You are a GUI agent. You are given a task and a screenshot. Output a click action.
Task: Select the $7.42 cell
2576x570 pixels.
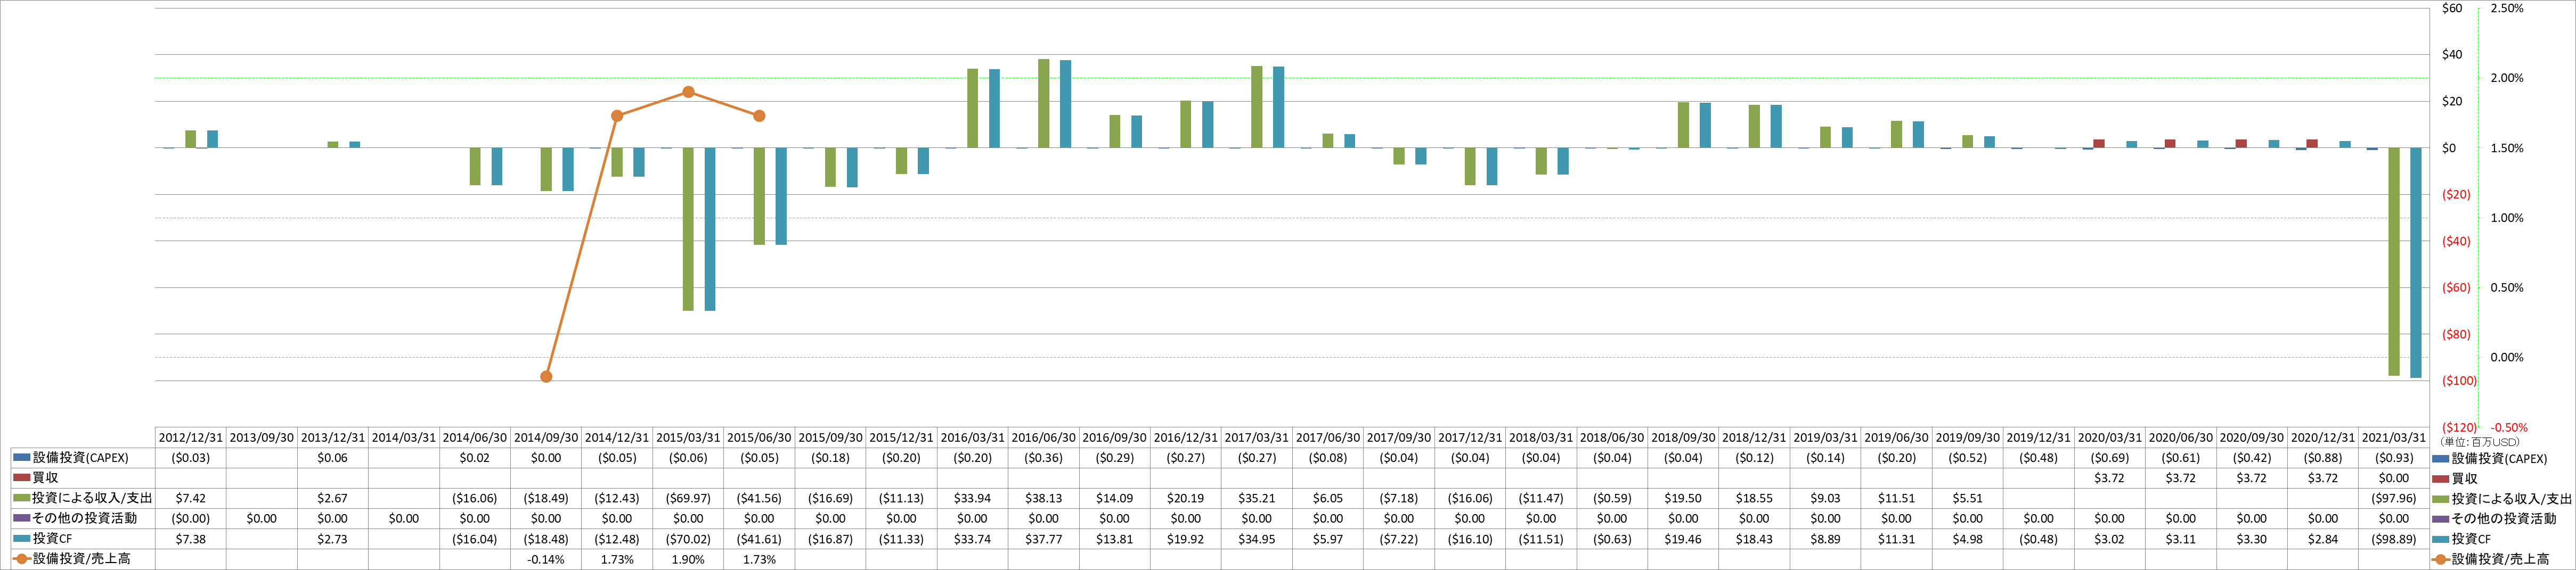191,498
